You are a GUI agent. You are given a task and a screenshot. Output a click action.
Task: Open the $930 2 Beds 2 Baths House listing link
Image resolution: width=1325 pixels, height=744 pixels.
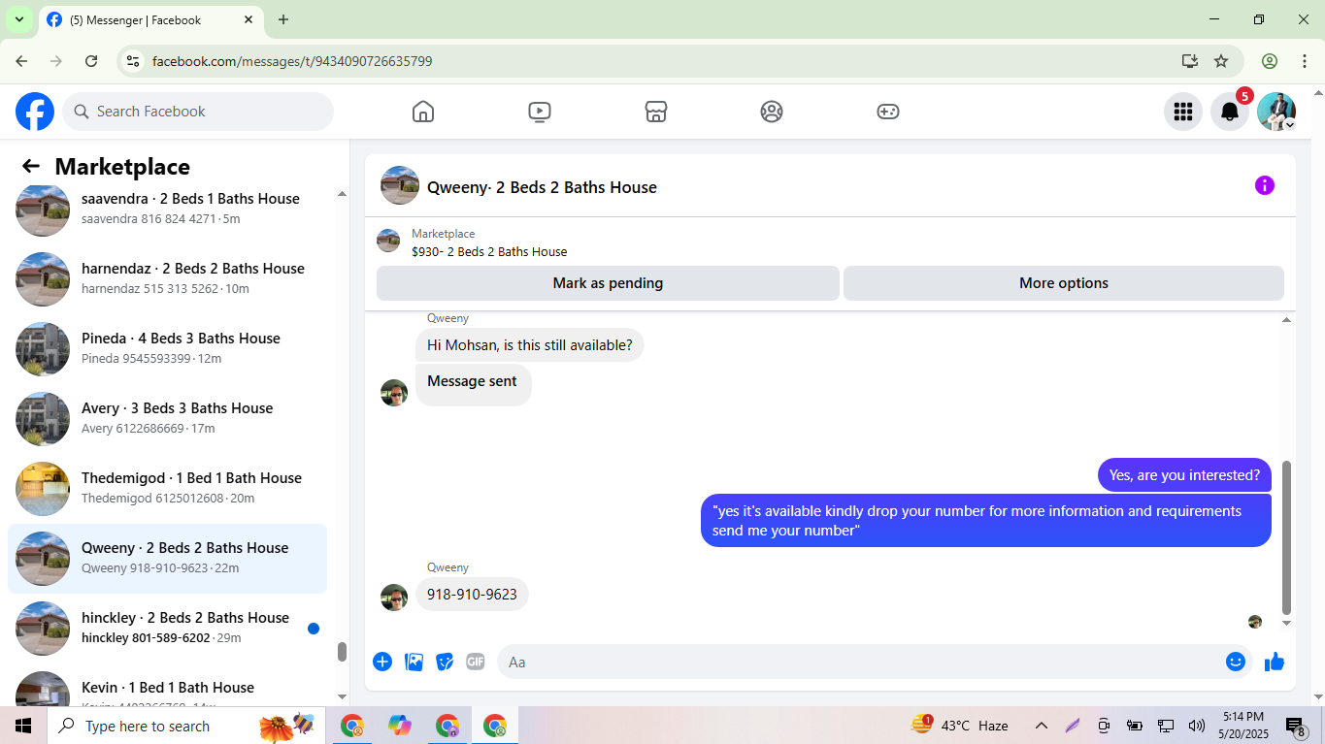pos(489,251)
